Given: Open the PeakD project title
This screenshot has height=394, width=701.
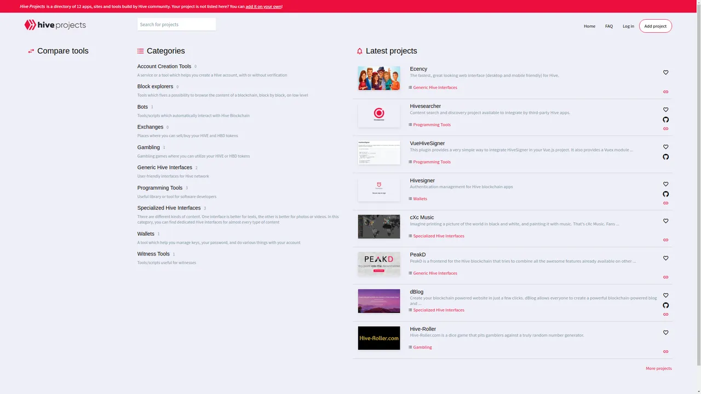Looking at the screenshot, I should (x=418, y=254).
